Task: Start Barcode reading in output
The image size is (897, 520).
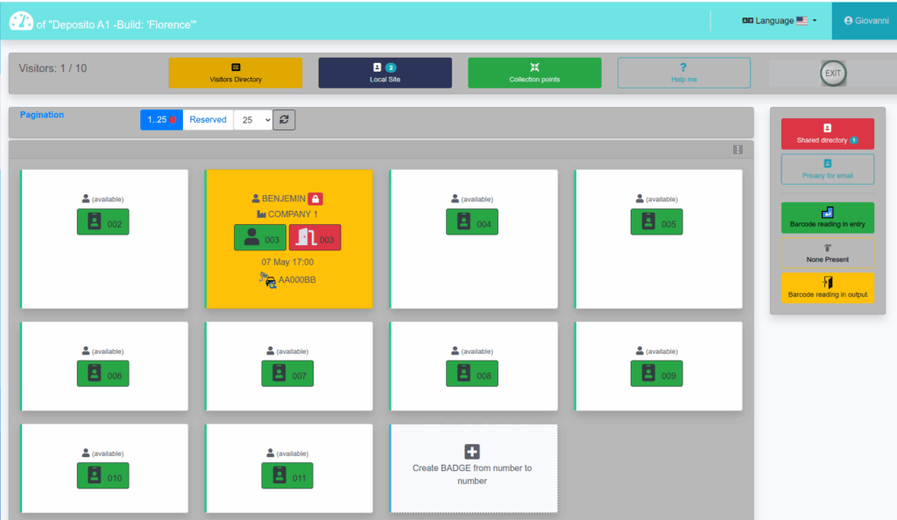Action: [827, 287]
